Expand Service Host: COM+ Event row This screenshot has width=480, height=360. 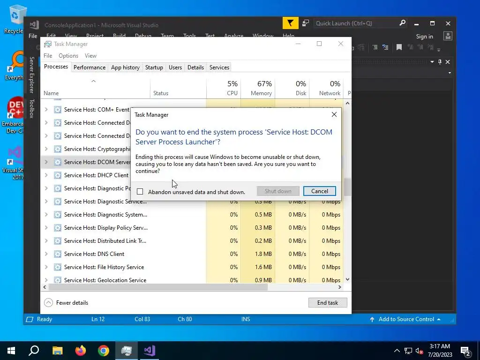pos(46,109)
